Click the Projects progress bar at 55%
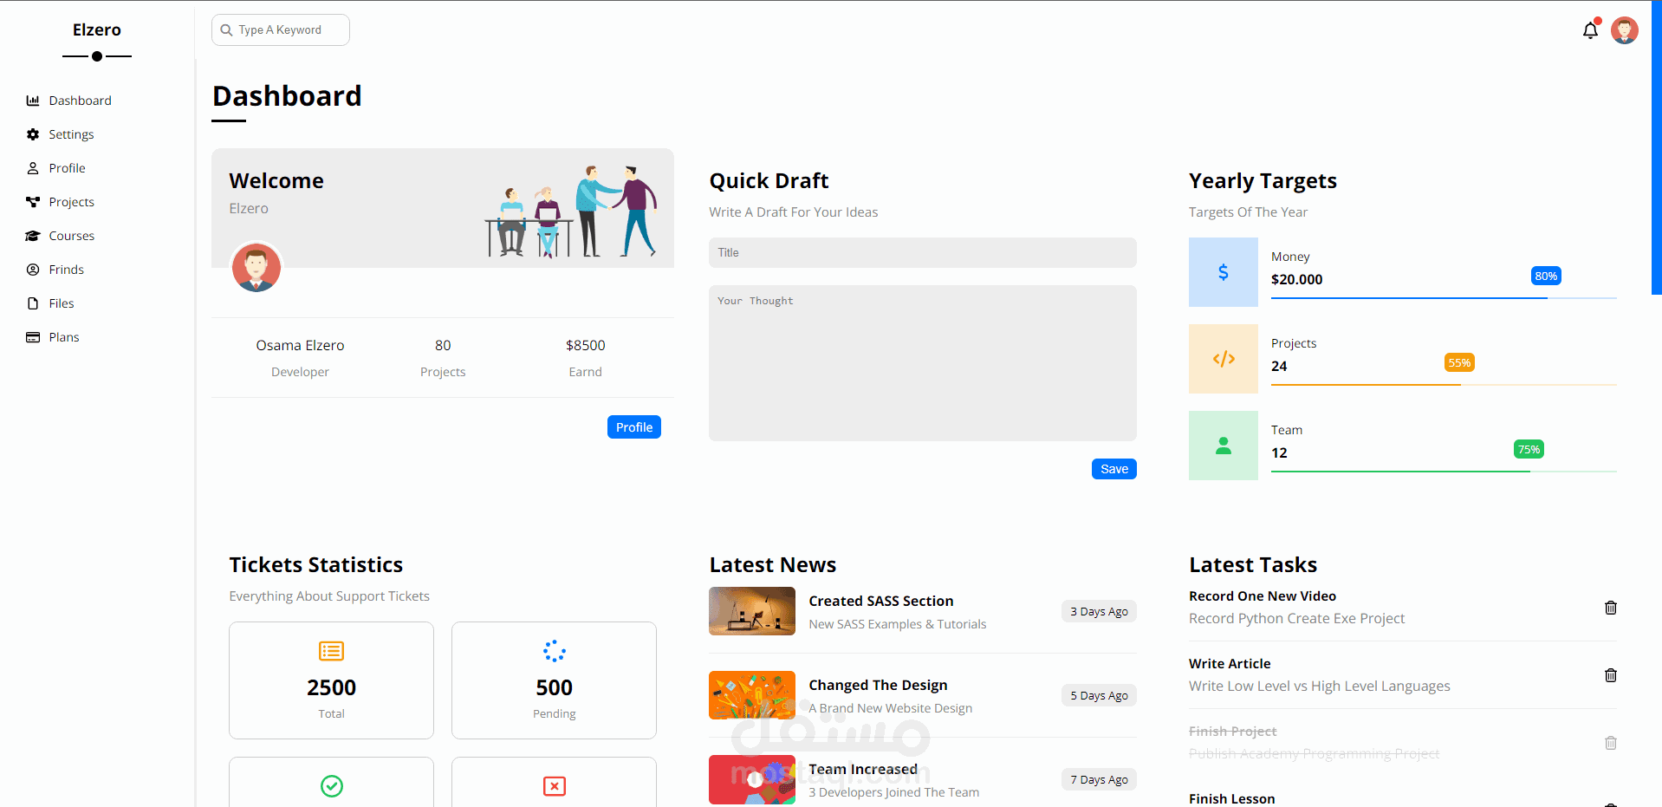The image size is (1662, 807). coord(1444,385)
